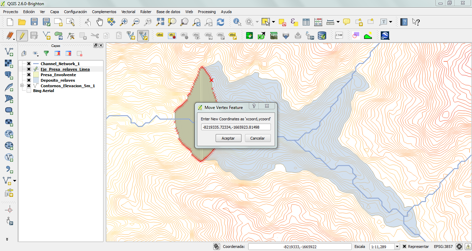The image size is (472, 251).
Task: Toggle Deposito_relaves layer visibility
Action: pyautogui.click(x=29, y=80)
